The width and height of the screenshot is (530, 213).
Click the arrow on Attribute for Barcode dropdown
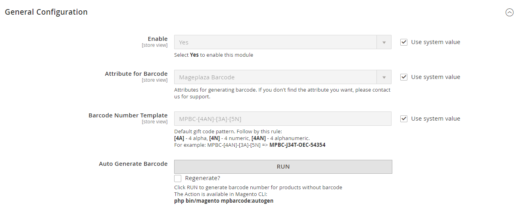pyautogui.click(x=384, y=77)
